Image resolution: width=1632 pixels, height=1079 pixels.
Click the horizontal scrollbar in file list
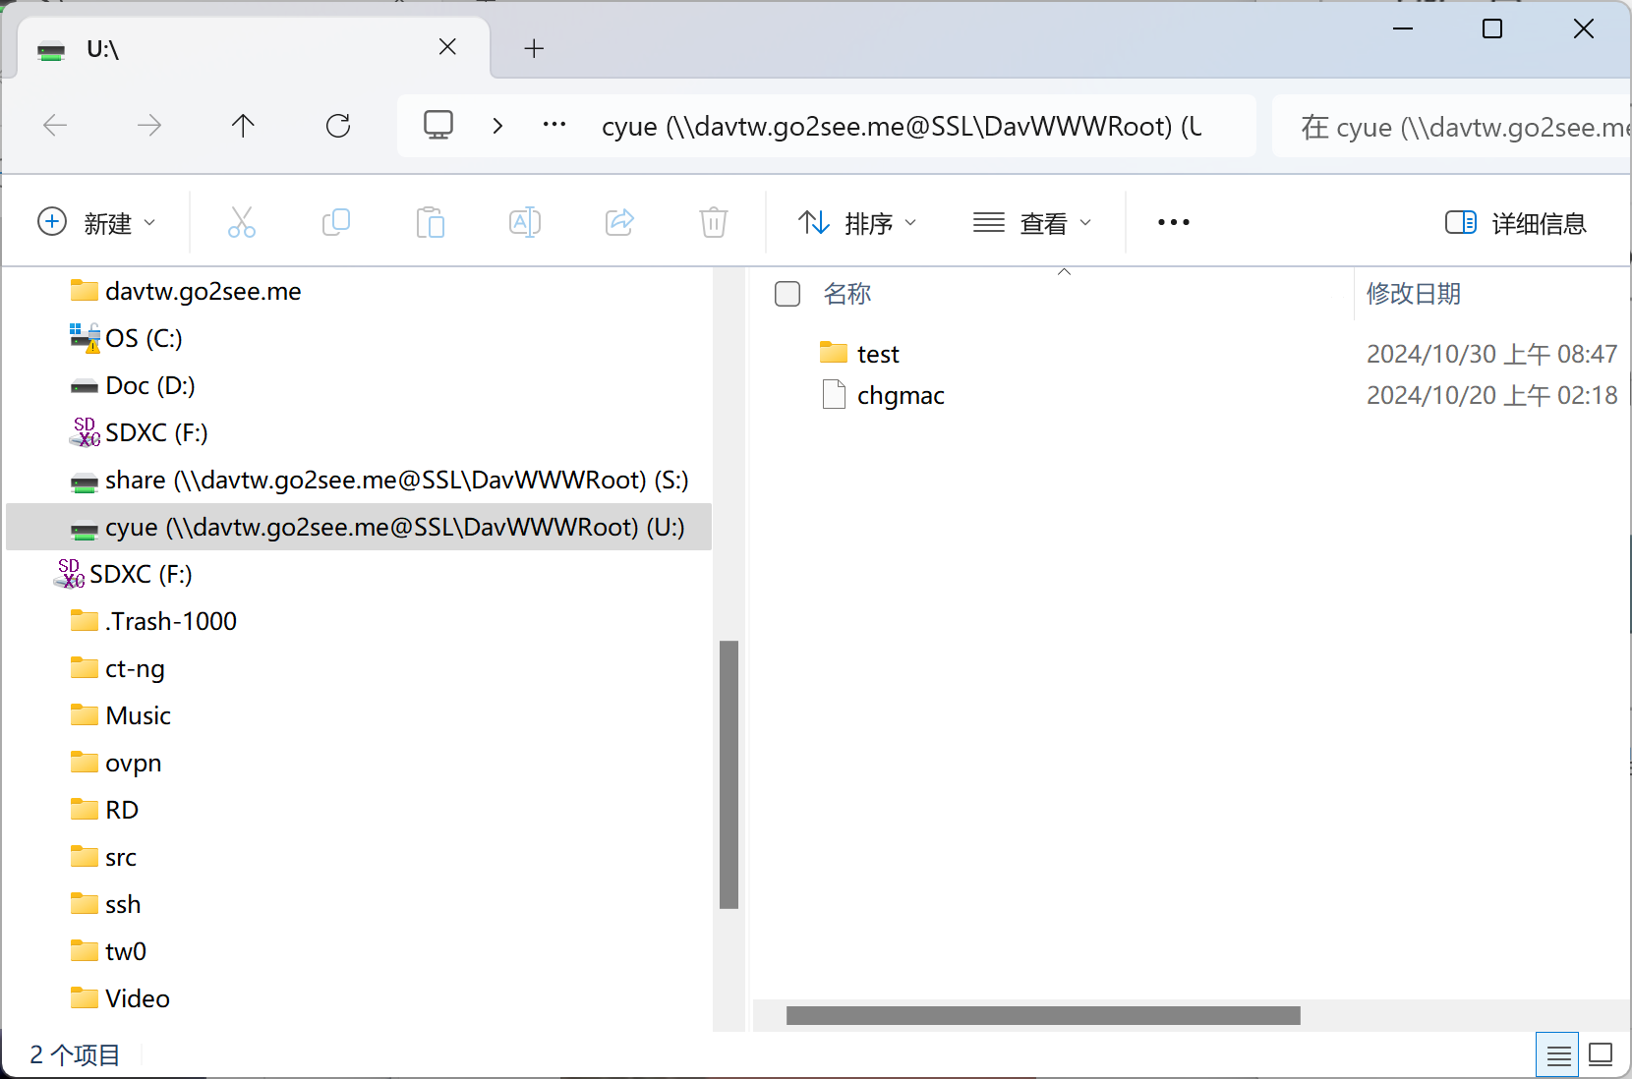point(1042,1015)
